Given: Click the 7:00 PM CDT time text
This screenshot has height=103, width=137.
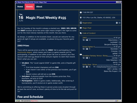Looking at the screenshot, I should pyautogui.click(x=88, y=12).
